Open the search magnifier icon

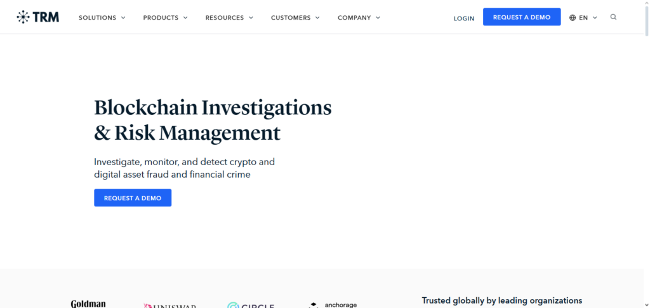tap(614, 17)
